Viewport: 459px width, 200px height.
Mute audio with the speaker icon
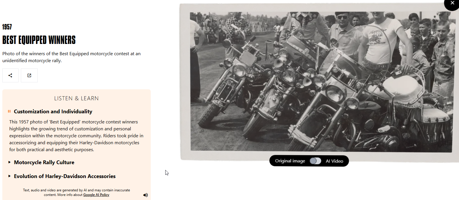point(146,195)
